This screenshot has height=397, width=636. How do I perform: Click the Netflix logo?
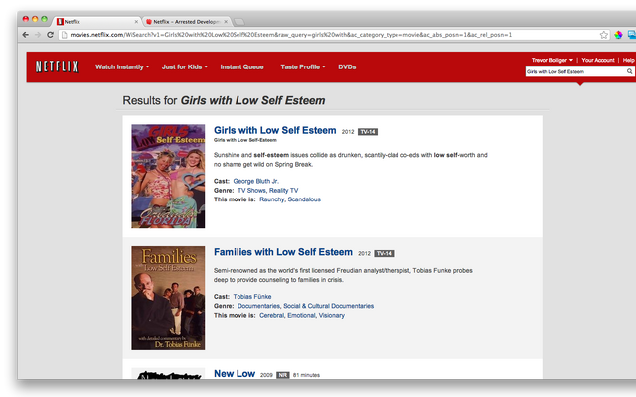57,66
